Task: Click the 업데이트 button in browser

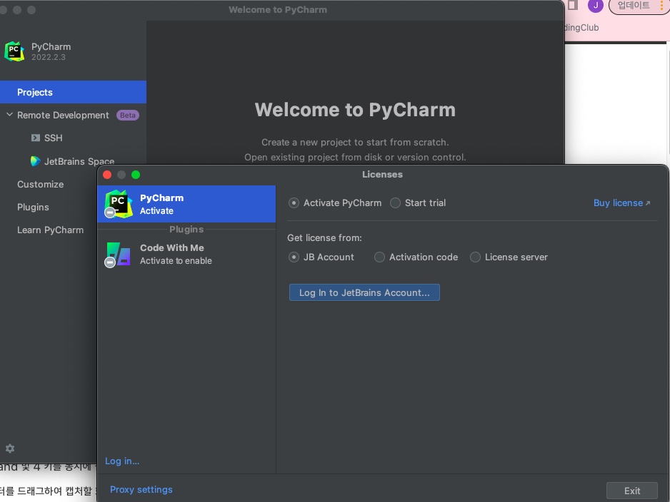Action: (634, 6)
